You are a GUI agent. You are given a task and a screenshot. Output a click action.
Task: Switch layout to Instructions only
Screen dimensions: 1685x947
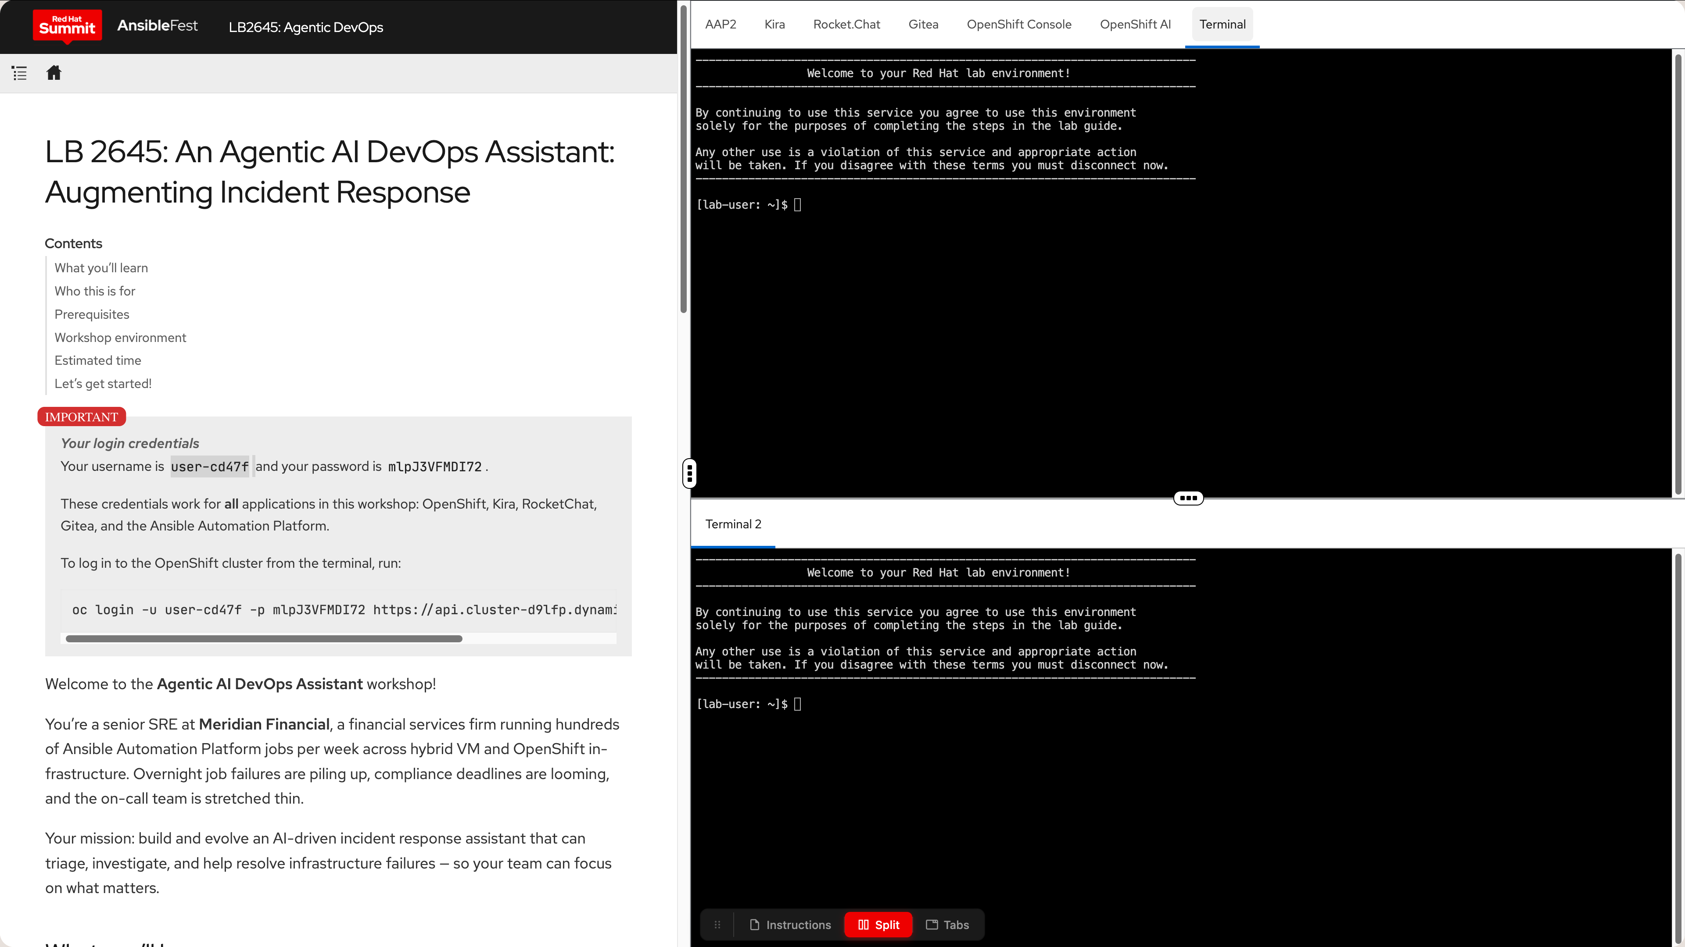(x=790, y=925)
